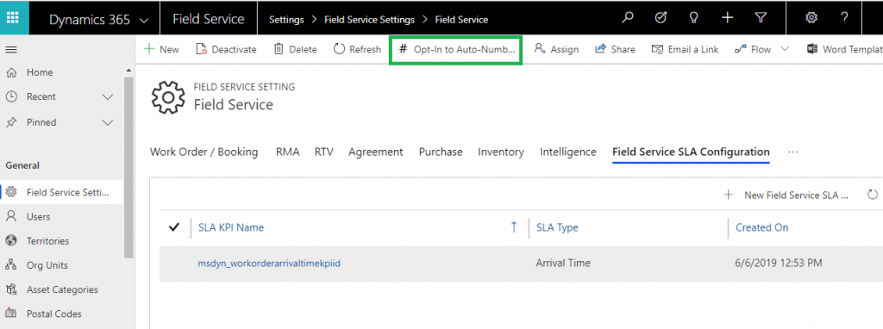Switch to the RMA tab
Viewport: 883px width, 329px height.
click(288, 152)
